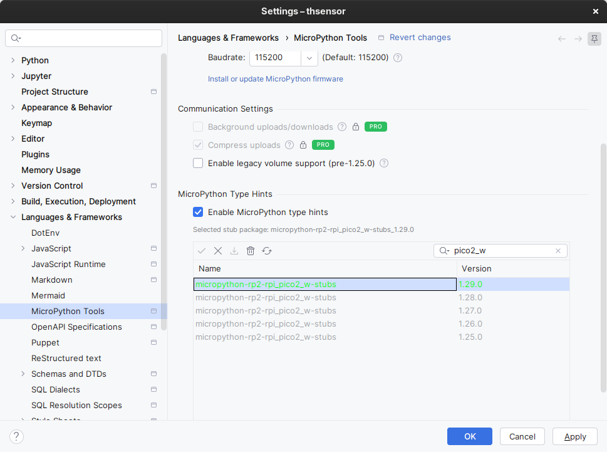Show help for Compress uploads
This screenshot has width=607, height=452.
click(x=289, y=145)
